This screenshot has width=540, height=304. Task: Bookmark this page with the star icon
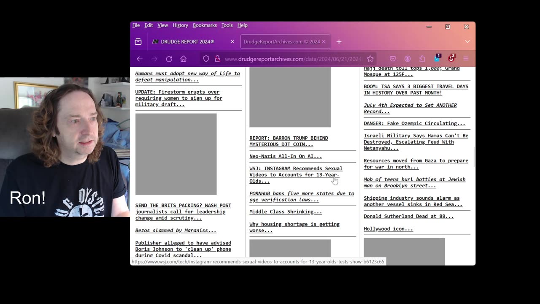click(x=370, y=59)
